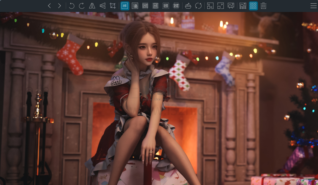Select the dashed-frame fit mode left of the bowl icon

(176, 6)
